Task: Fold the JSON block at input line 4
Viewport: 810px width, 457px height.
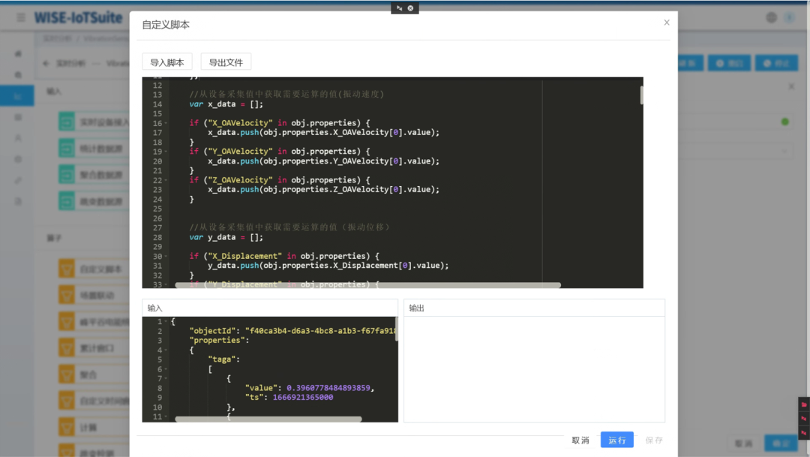Action: [x=166, y=350]
